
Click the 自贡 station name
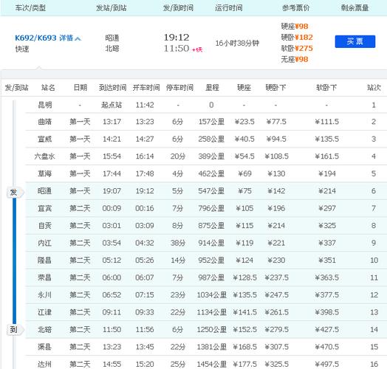(45, 226)
